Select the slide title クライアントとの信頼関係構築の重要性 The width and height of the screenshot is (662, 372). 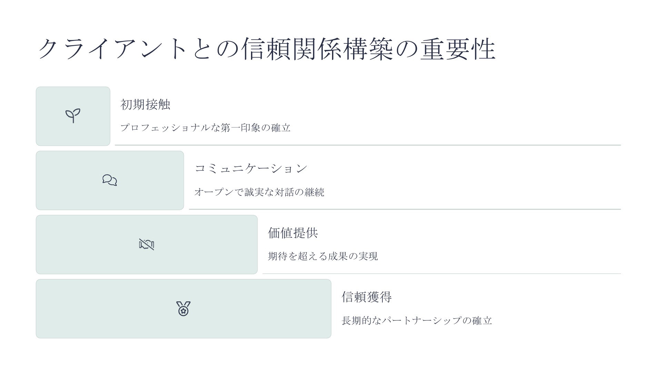pyautogui.click(x=266, y=49)
